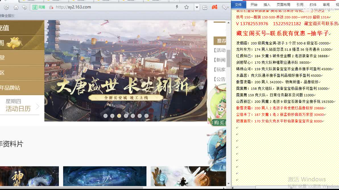Bookmark the page with the star icon

coord(186,7)
